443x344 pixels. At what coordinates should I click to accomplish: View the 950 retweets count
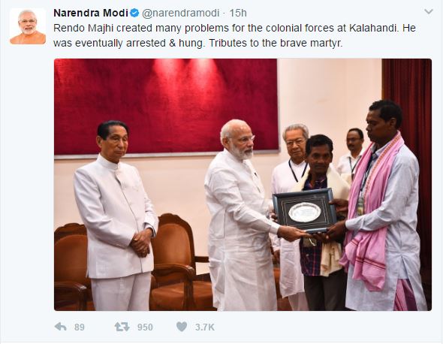click(145, 327)
